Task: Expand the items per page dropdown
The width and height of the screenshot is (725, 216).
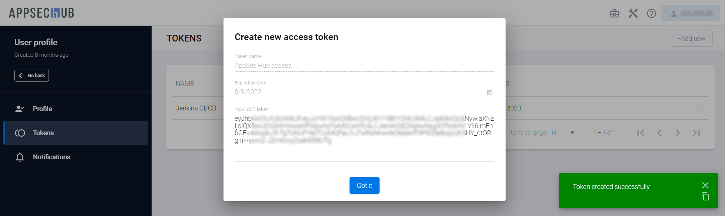Action: 572,133
